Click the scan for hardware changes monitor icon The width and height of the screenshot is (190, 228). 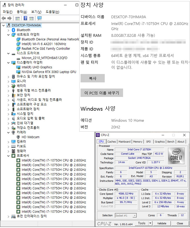click(39, 18)
